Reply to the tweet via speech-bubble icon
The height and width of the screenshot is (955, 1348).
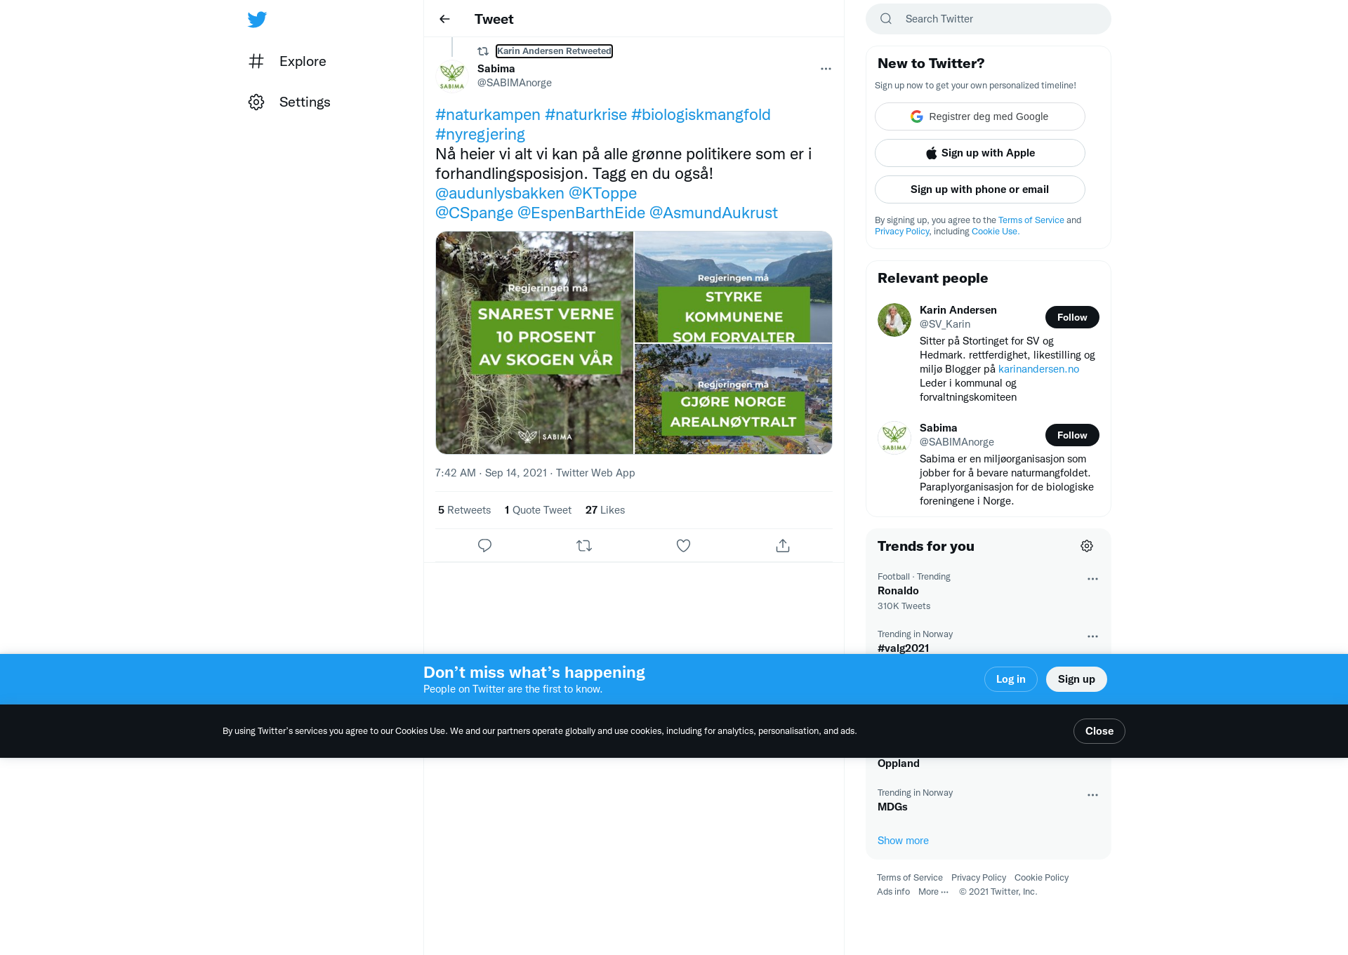[484, 545]
